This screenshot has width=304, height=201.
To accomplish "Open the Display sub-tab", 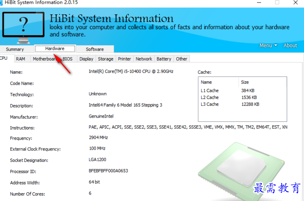I will point(86,59).
